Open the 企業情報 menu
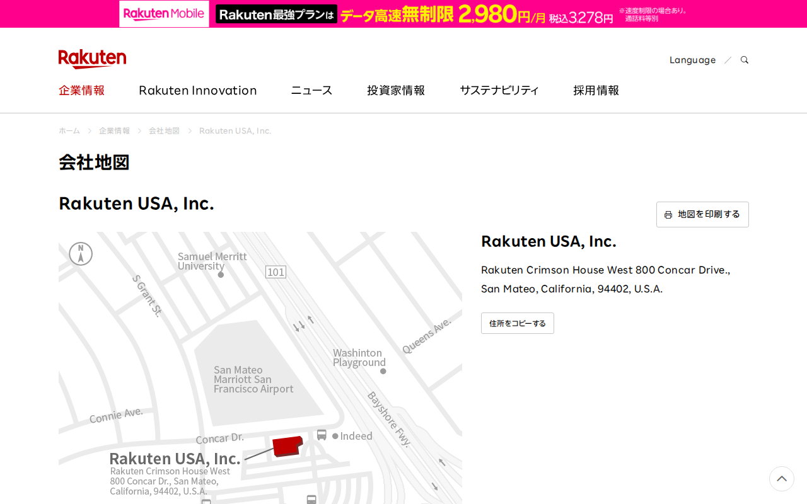The width and height of the screenshot is (807, 504). point(81,90)
